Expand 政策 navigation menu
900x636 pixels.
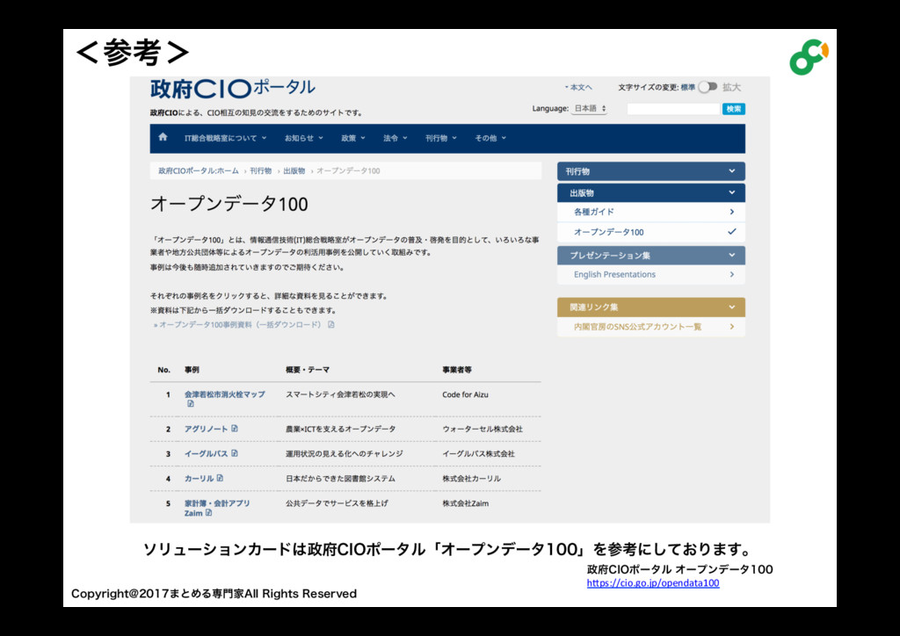tap(353, 138)
